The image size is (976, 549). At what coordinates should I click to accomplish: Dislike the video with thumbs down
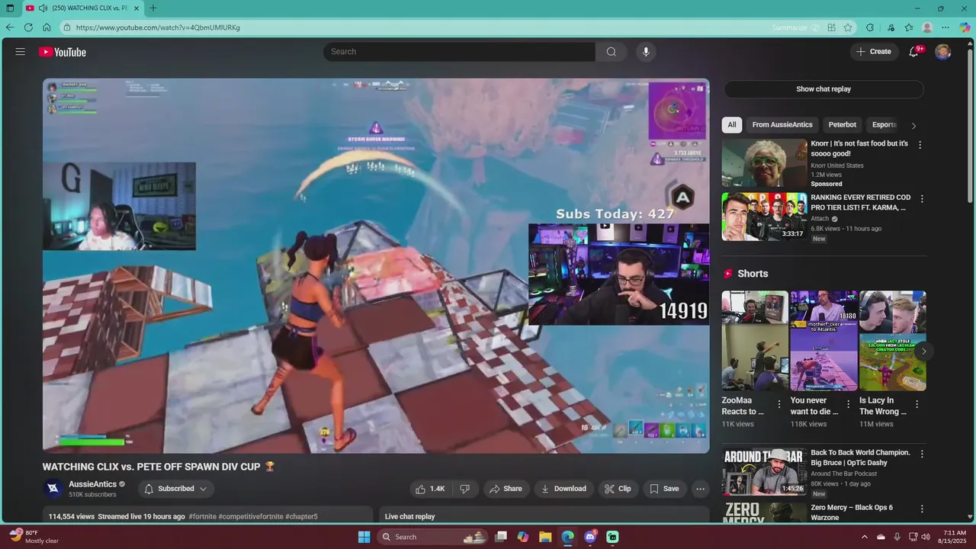coord(465,489)
